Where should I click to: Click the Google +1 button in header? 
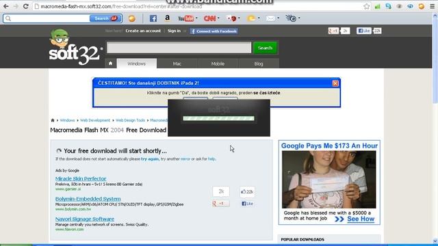click(x=333, y=31)
